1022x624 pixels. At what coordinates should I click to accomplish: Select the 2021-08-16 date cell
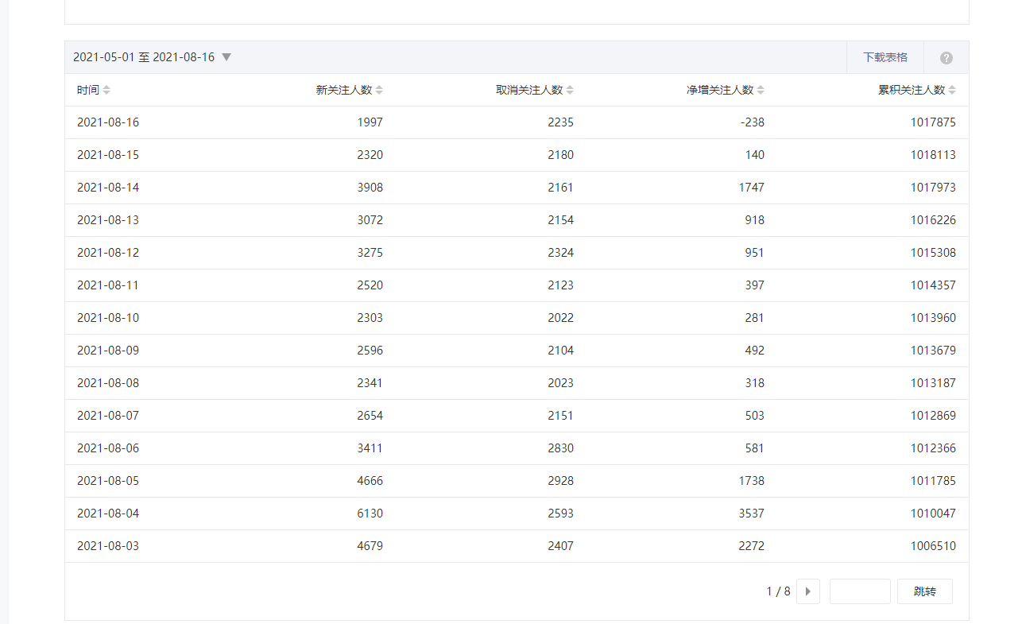click(108, 122)
